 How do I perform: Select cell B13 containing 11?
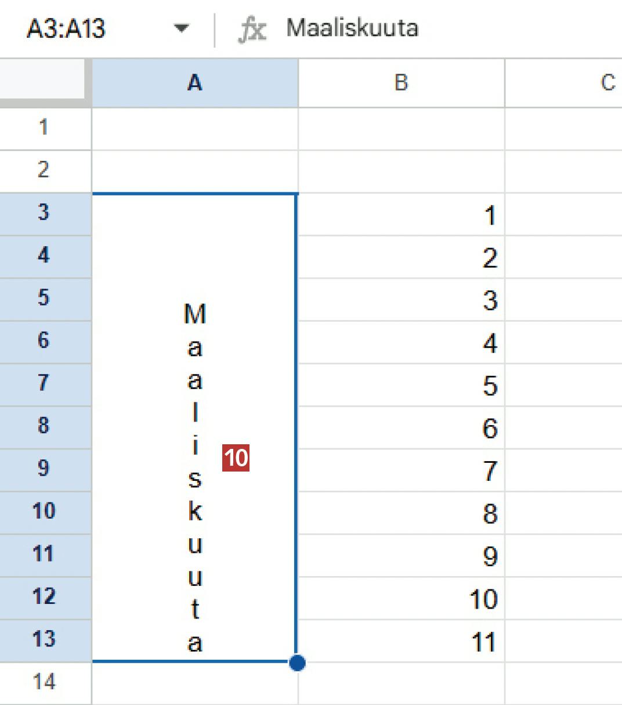401,641
